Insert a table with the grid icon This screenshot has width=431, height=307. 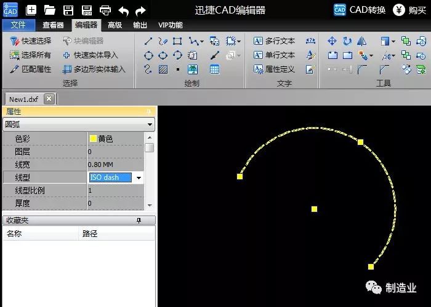(x=215, y=69)
